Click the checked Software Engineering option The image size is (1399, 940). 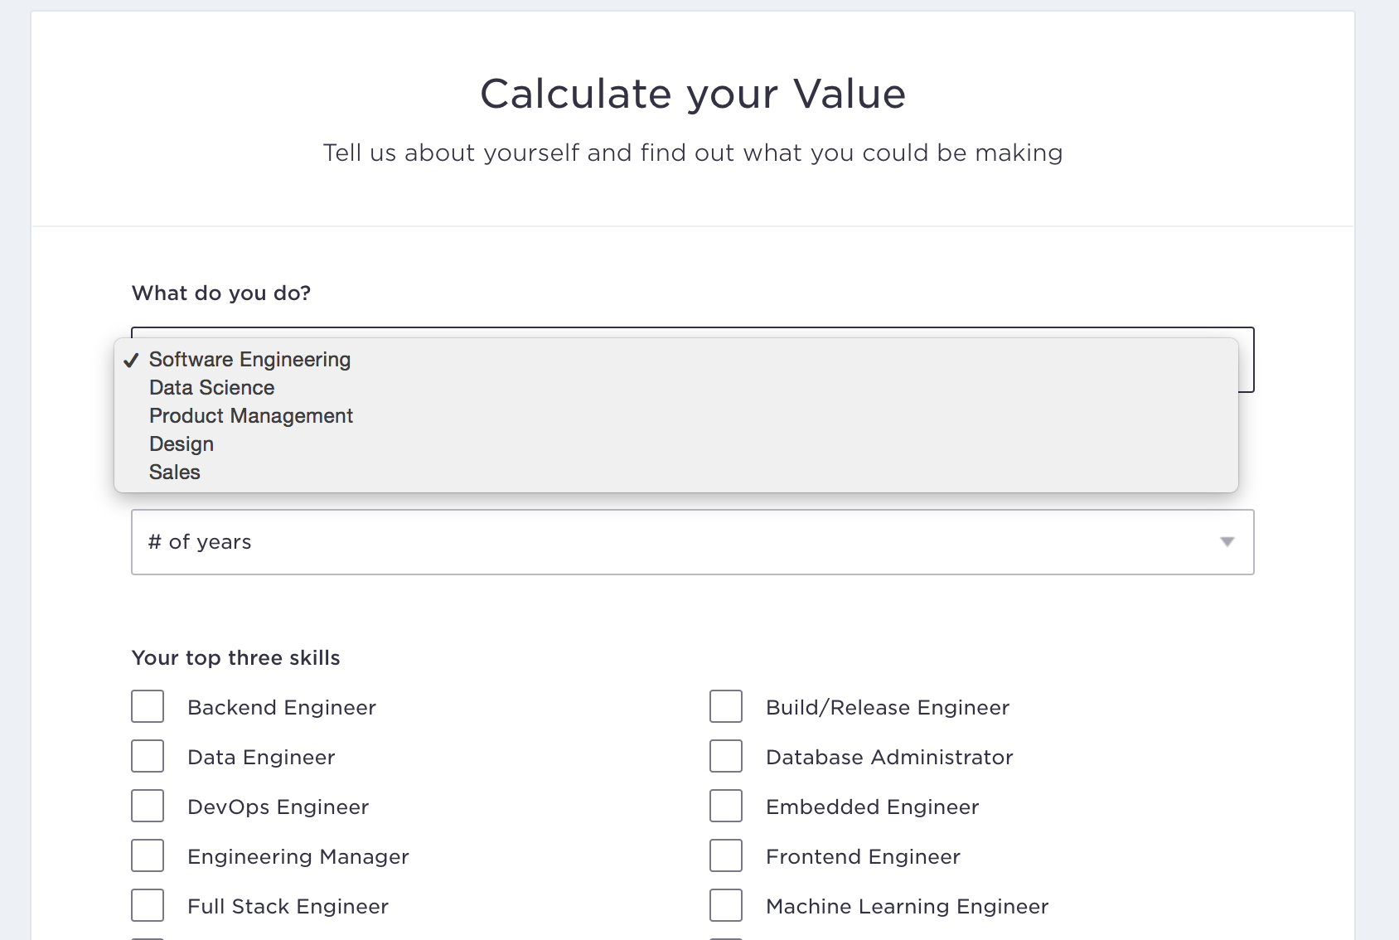pyautogui.click(x=249, y=359)
